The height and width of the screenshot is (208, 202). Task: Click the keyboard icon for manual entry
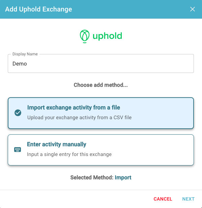18,150
